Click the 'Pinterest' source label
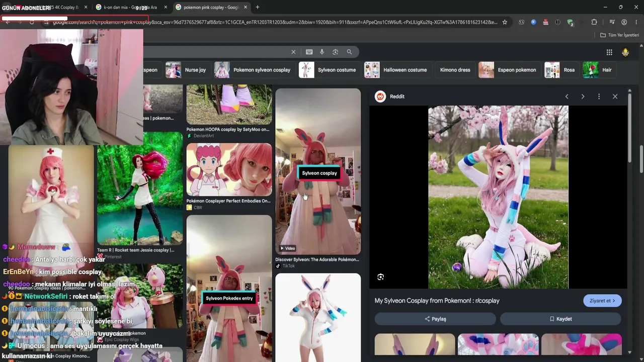The height and width of the screenshot is (362, 644). (x=113, y=256)
